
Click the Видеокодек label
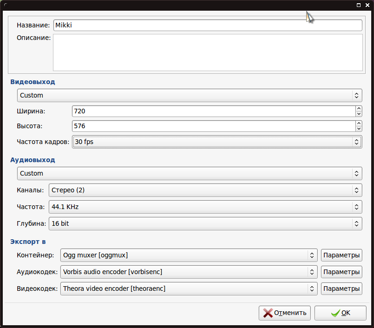pyautogui.click(x=37, y=289)
